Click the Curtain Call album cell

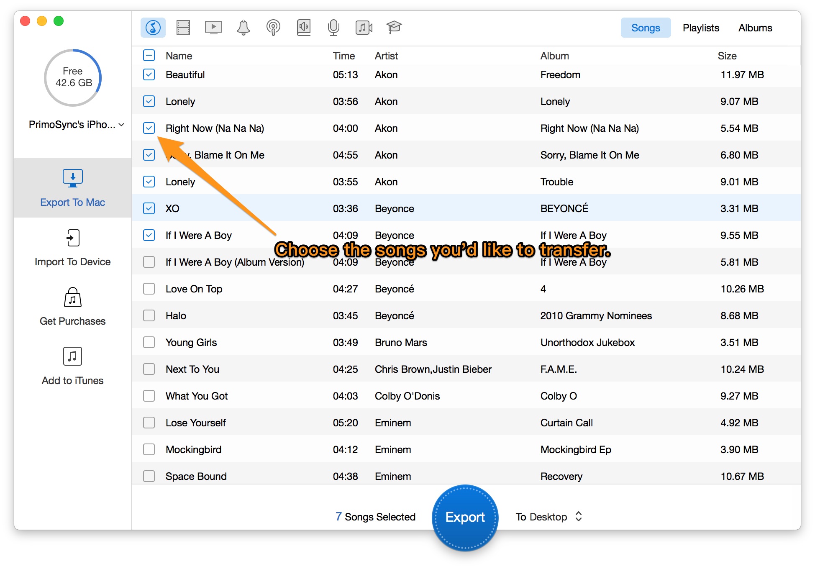(566, 423)
